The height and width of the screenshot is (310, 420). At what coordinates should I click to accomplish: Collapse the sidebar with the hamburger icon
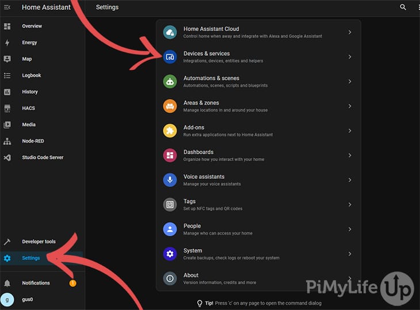click(x=7, y=7)
